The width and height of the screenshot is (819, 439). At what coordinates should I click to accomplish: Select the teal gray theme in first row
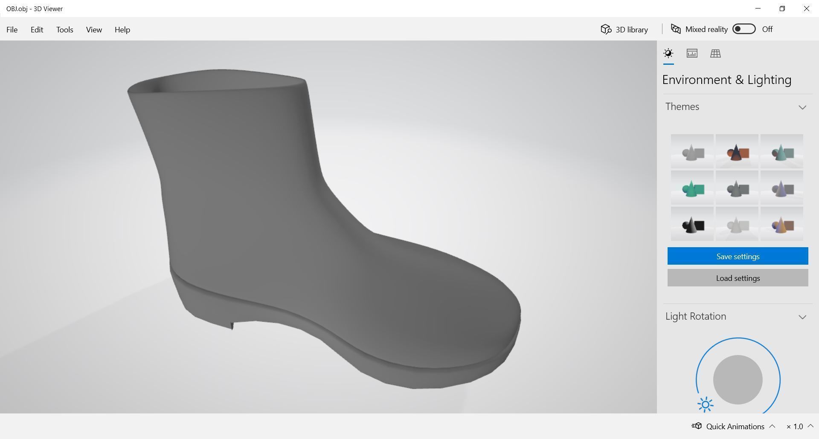(x=782, y=151)
